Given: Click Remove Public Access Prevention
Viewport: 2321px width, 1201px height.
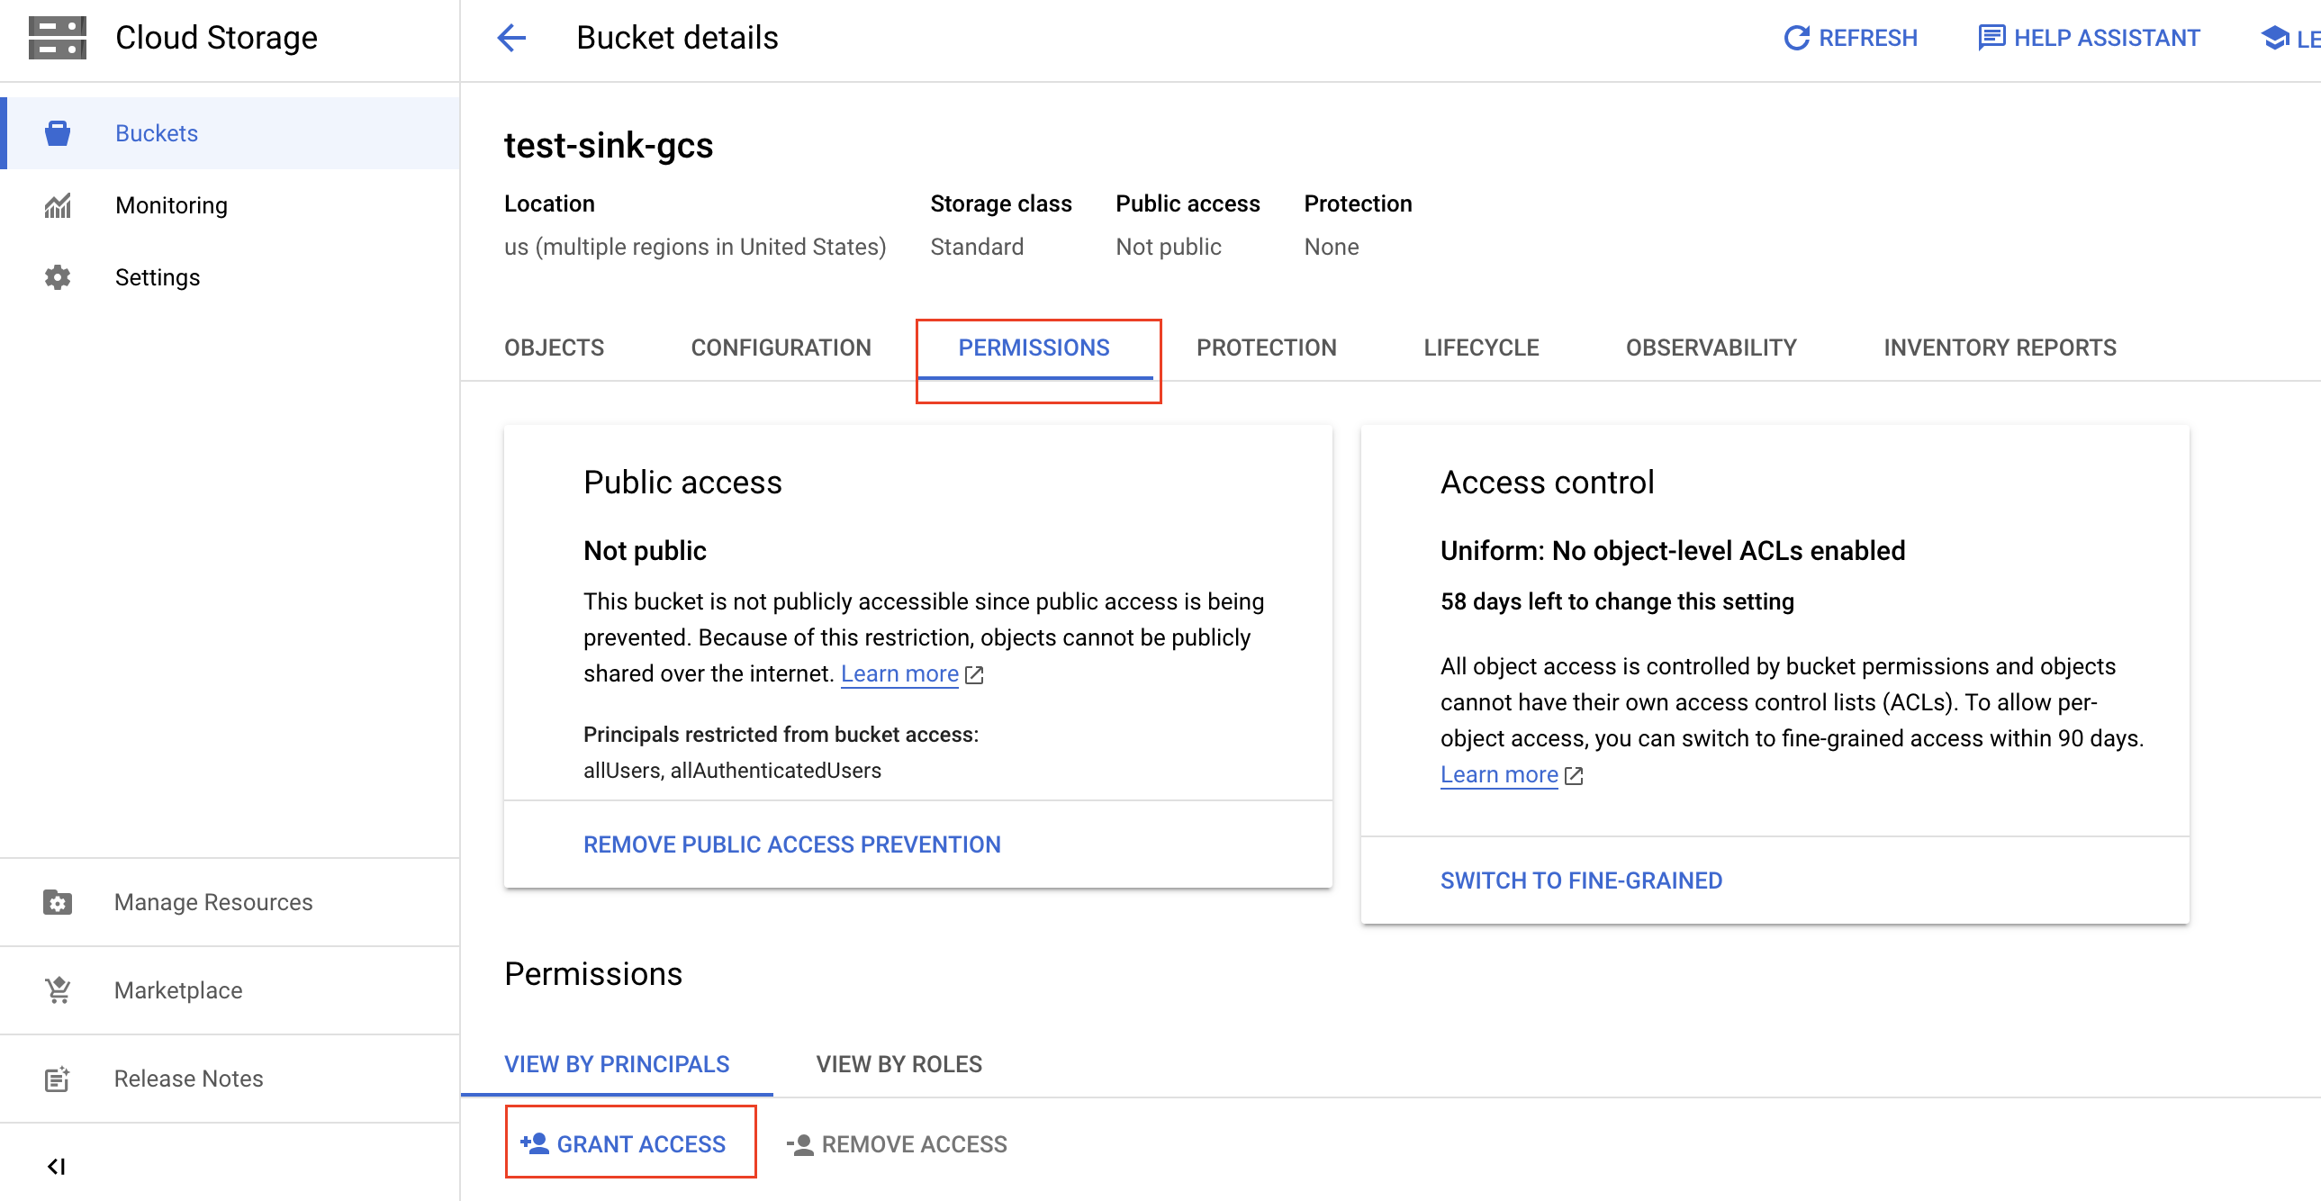Looking at the screenshot, I should 792,844.
